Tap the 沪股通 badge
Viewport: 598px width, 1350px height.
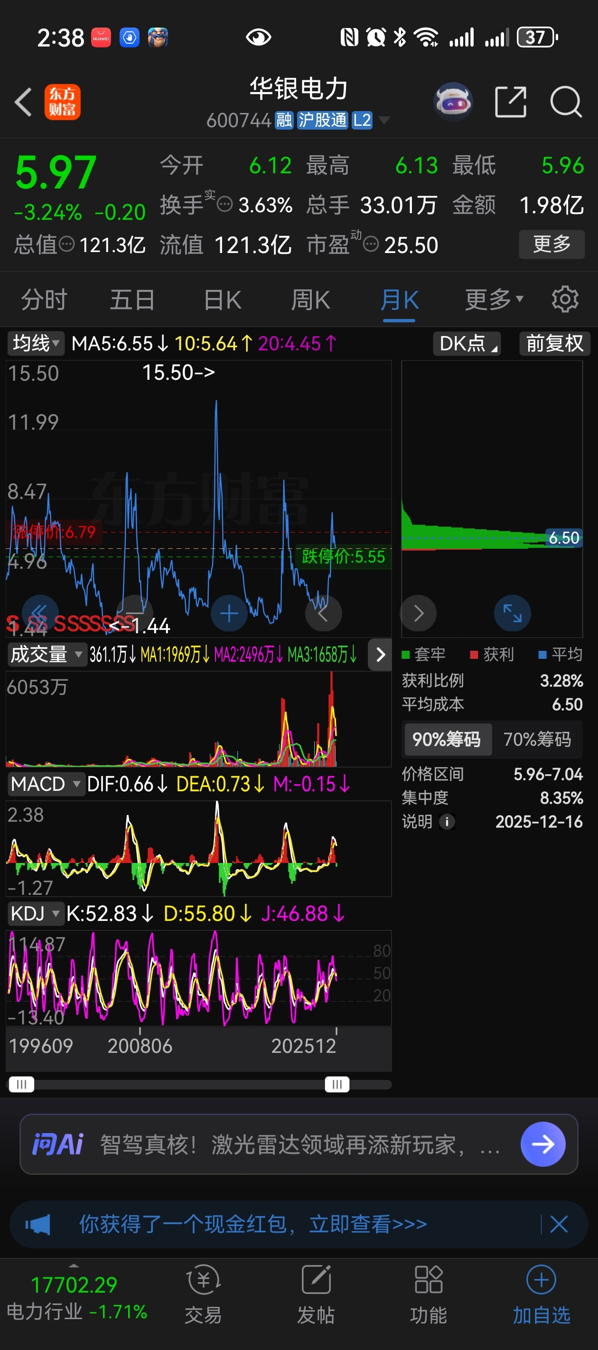(x=322, y=120)
